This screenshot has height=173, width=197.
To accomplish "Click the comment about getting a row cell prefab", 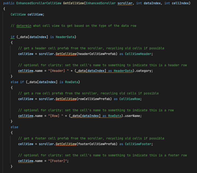I will [88, 93].
